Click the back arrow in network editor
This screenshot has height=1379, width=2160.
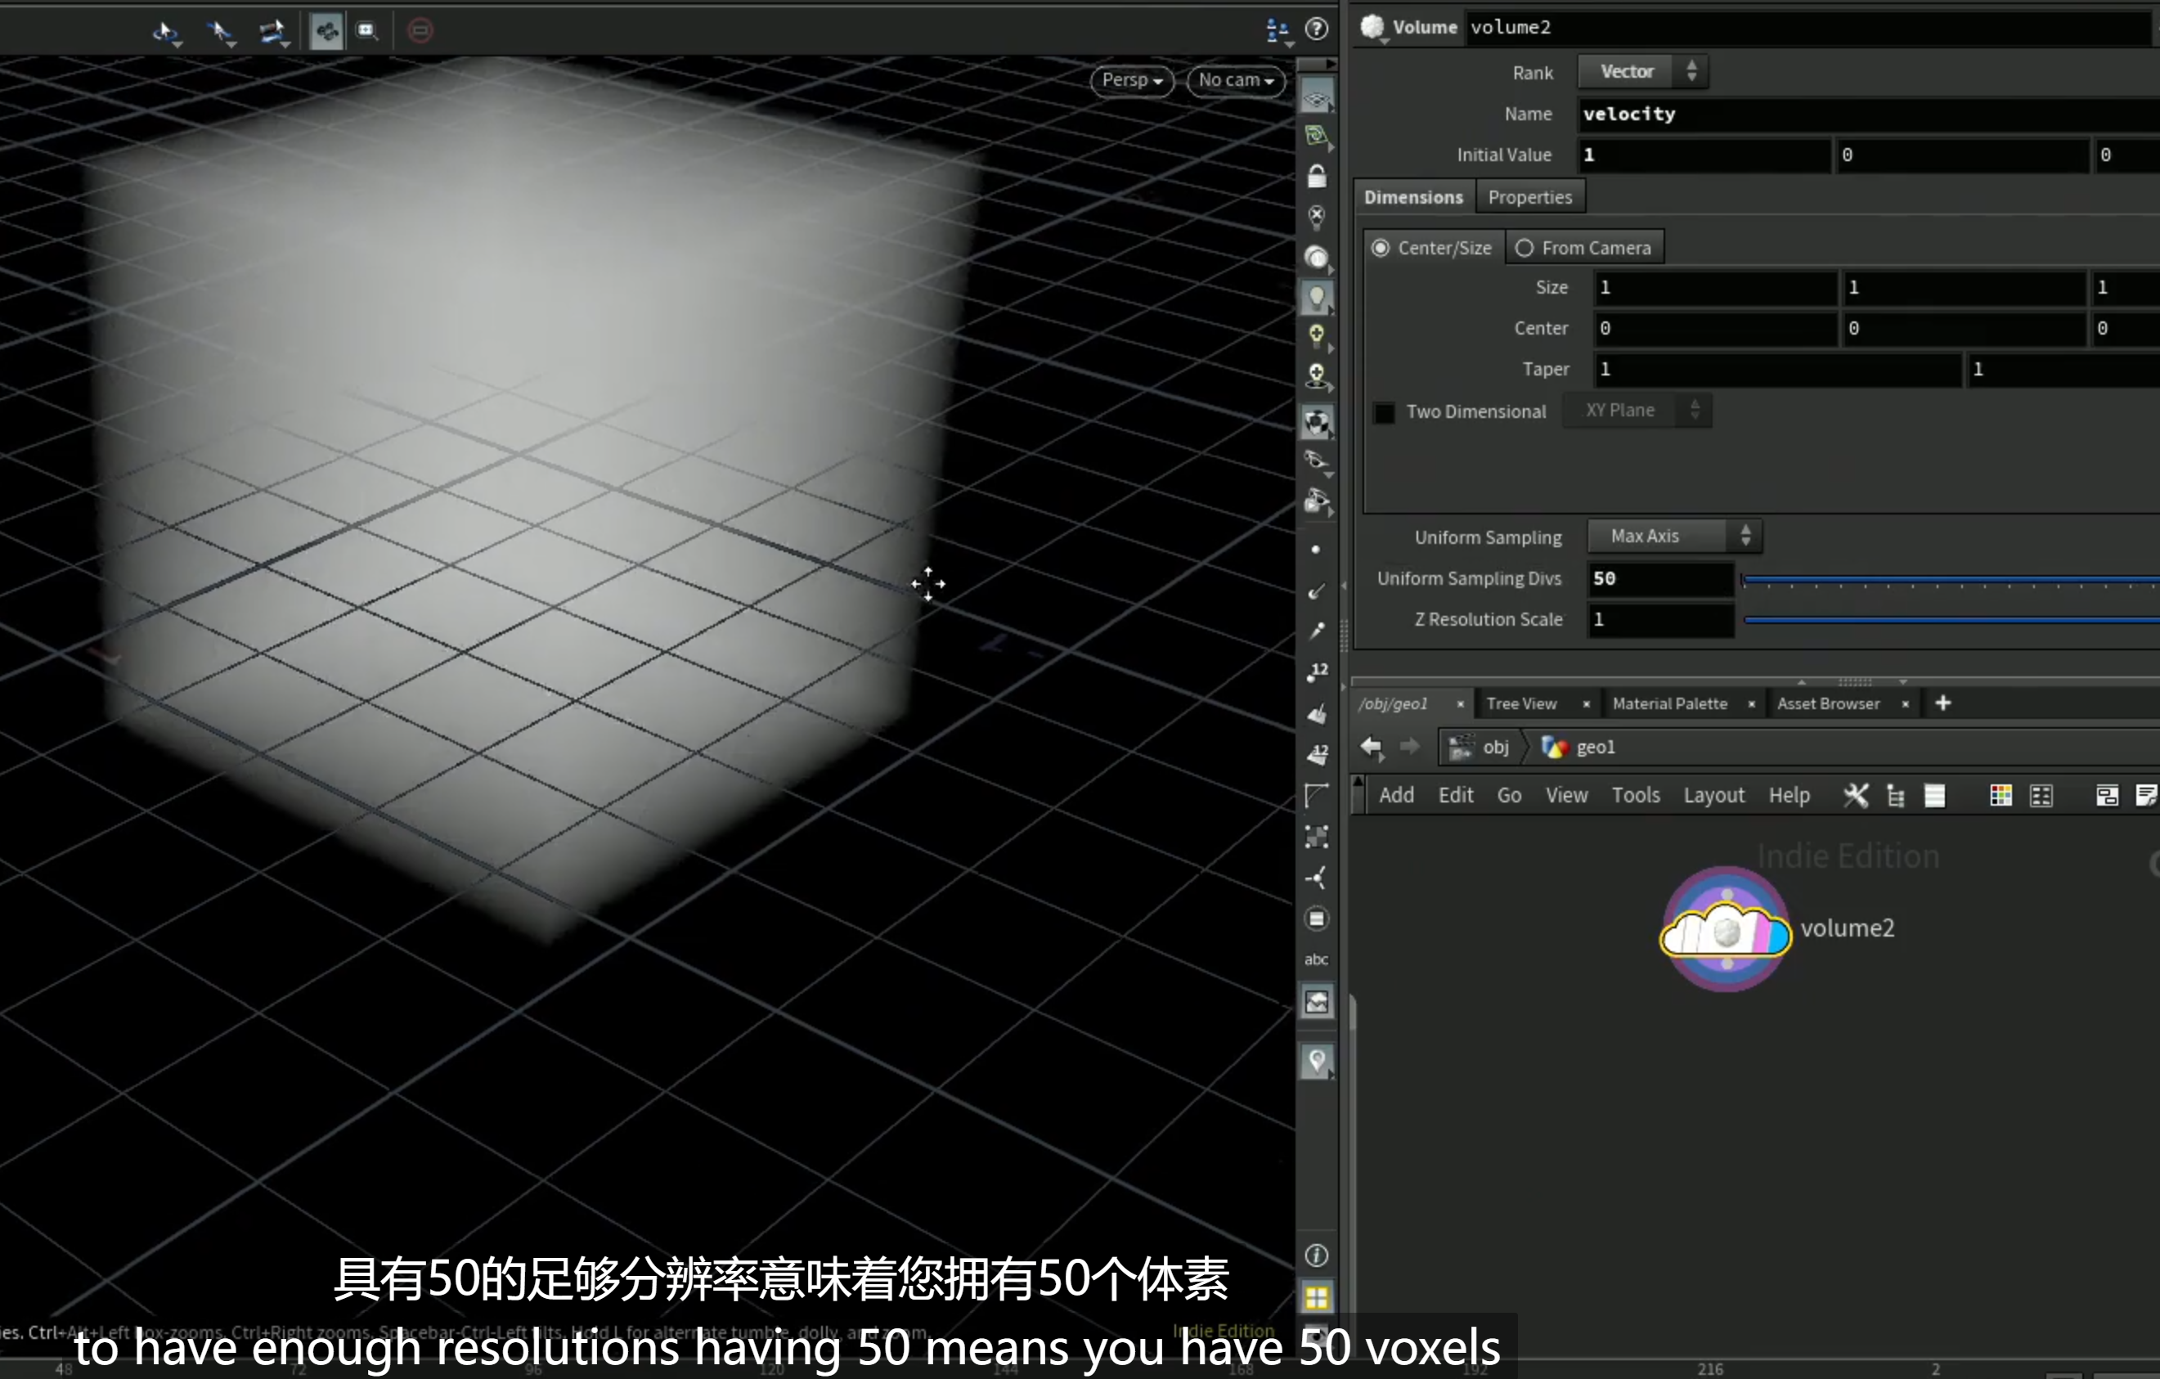(x=1372, y=747)
